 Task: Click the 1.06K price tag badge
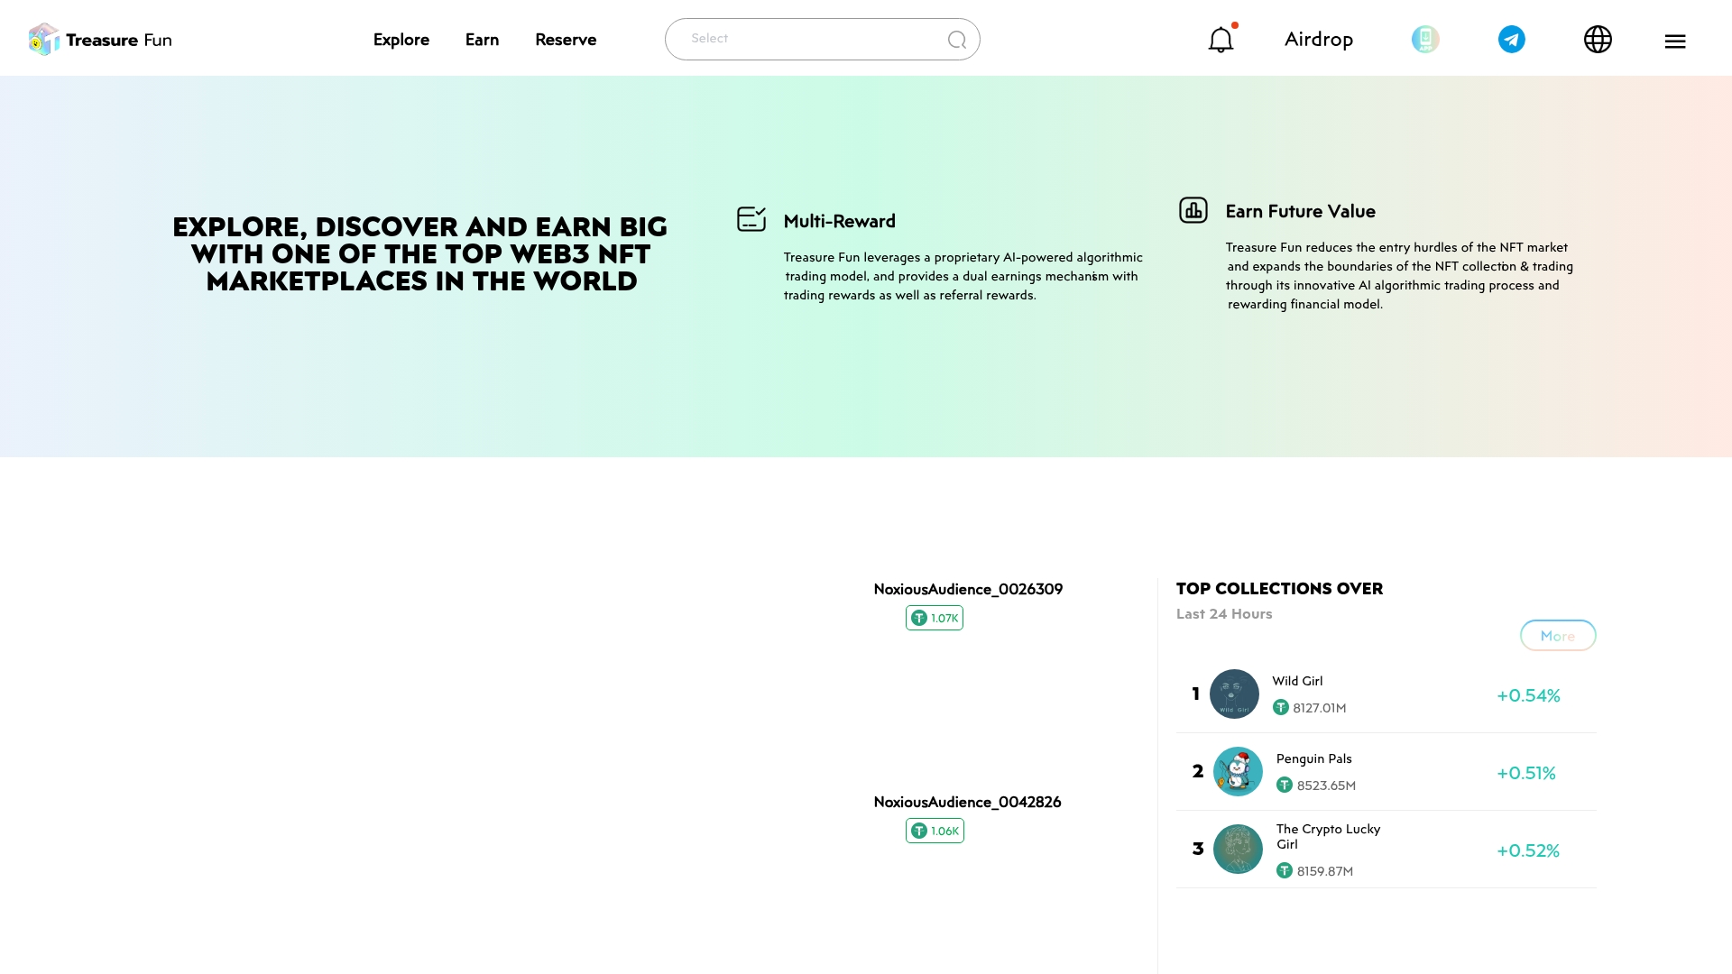click(x=935, y=831)
